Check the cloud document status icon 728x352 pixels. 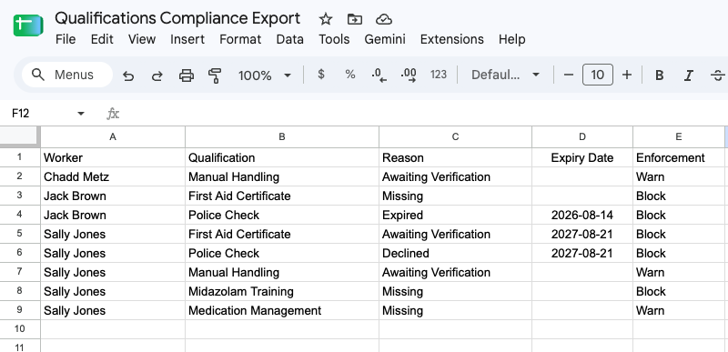(x=383, y=19)
